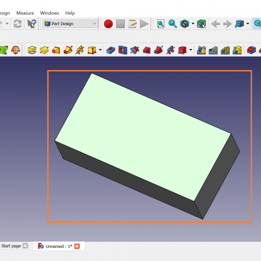Click the Hole tool icon

tap(123, 50)
